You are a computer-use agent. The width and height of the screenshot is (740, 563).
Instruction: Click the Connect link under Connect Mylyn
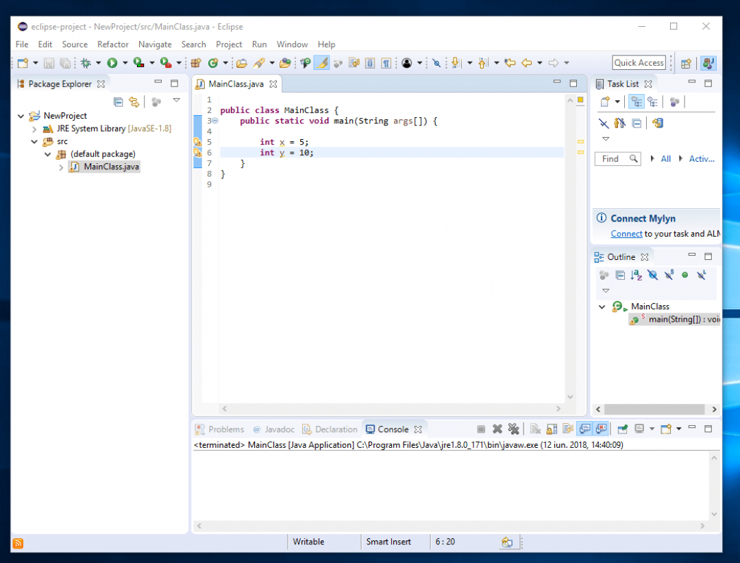626,233
